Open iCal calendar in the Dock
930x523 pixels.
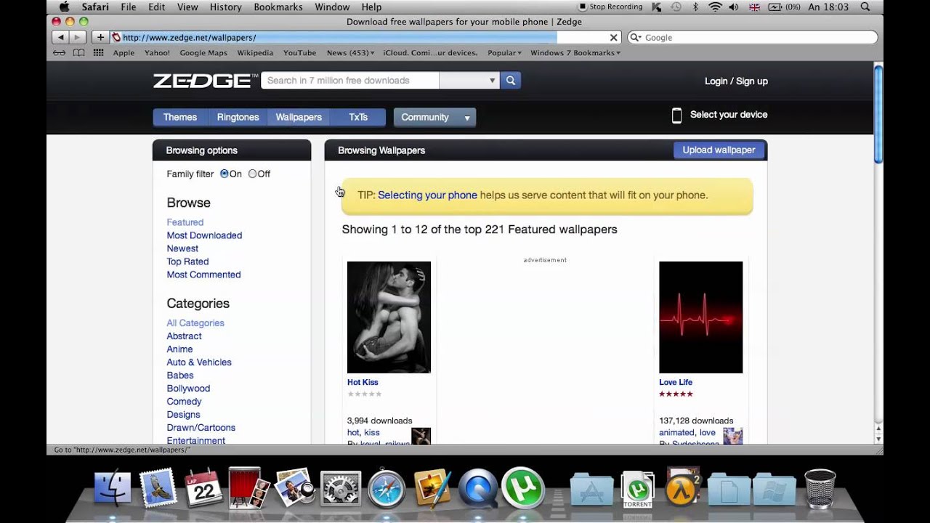(x=204, y=487)
